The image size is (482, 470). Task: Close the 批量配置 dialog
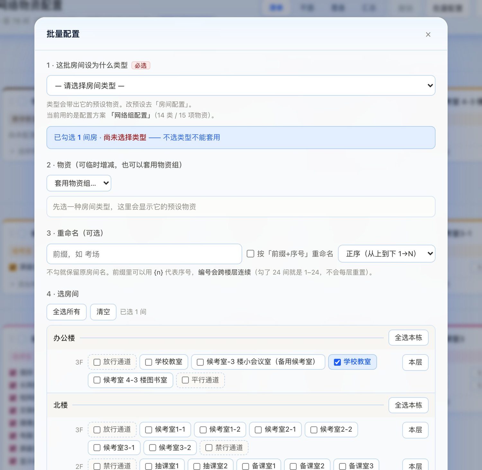click(x=428, y=34)
